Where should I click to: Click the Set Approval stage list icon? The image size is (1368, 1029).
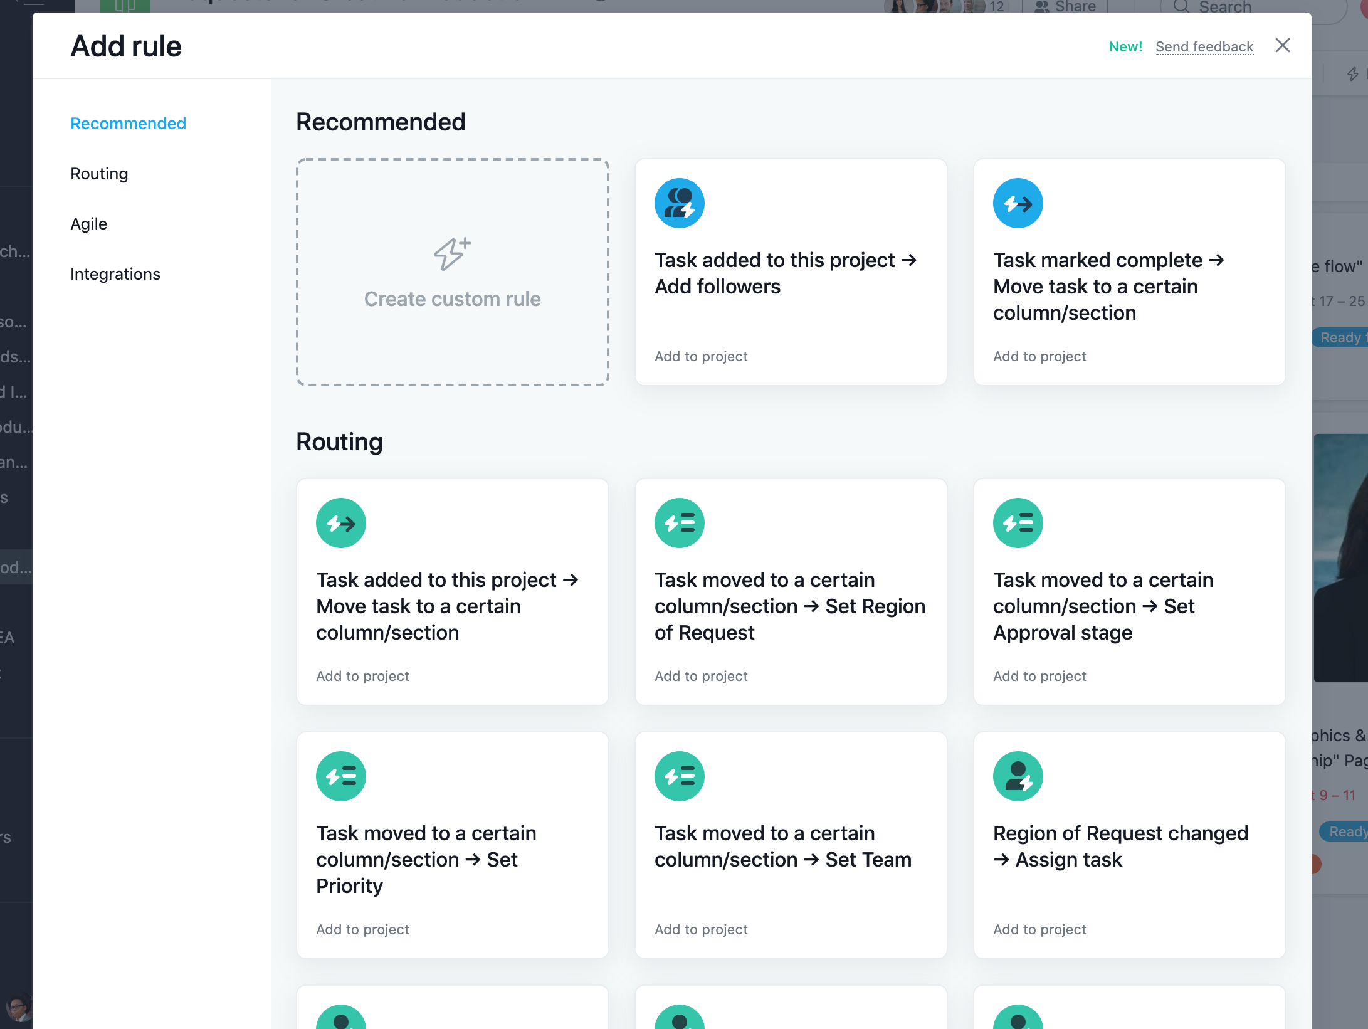[1018, 523]
